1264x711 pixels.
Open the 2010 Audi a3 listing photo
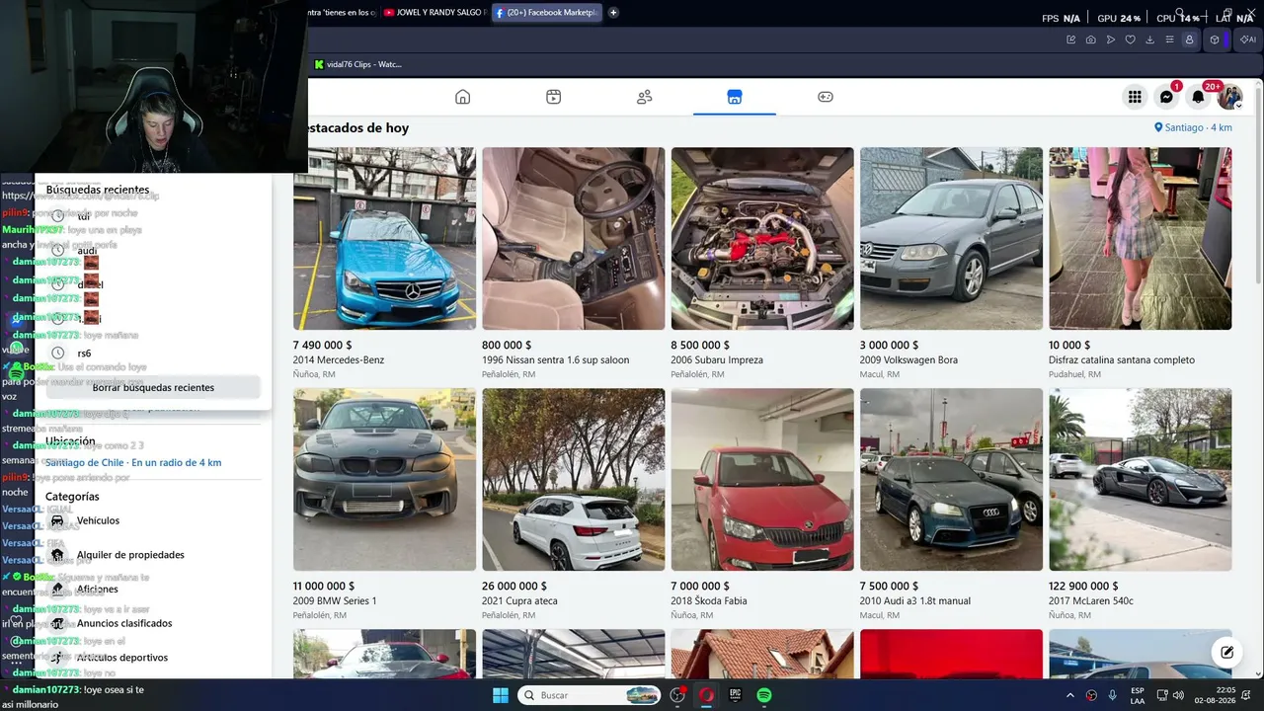tap(951, 479)
